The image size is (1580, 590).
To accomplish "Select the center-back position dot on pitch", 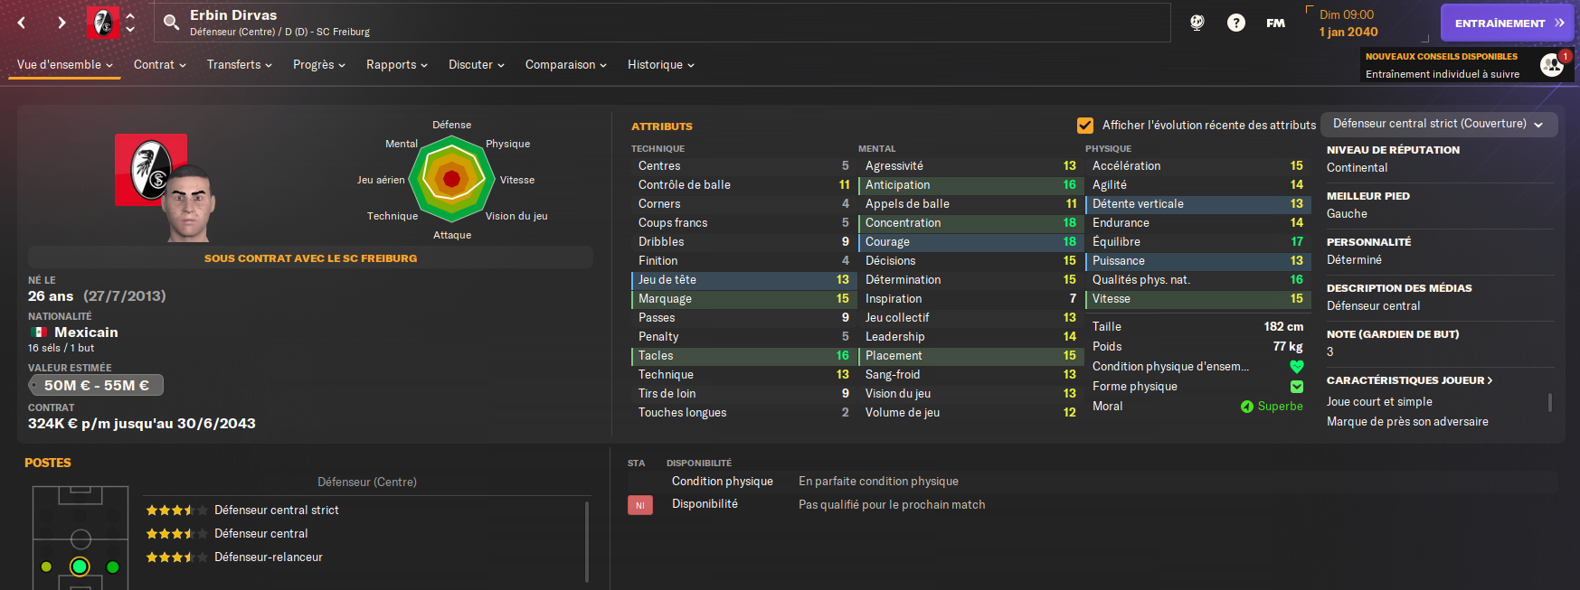I will pos(80,567).
